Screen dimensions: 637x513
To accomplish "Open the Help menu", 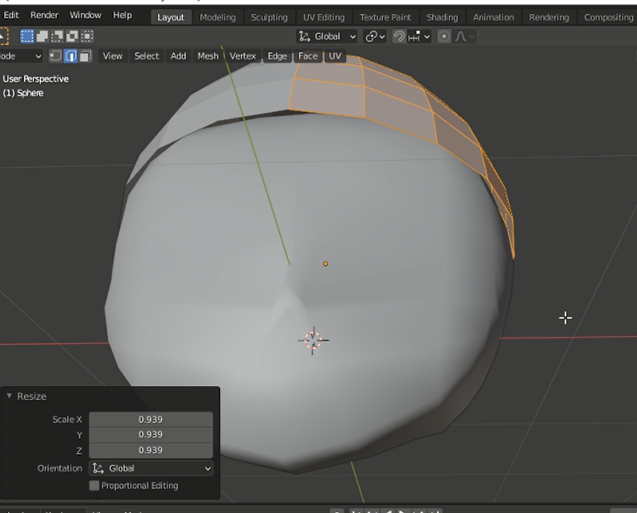I will (x=122, y=15).
